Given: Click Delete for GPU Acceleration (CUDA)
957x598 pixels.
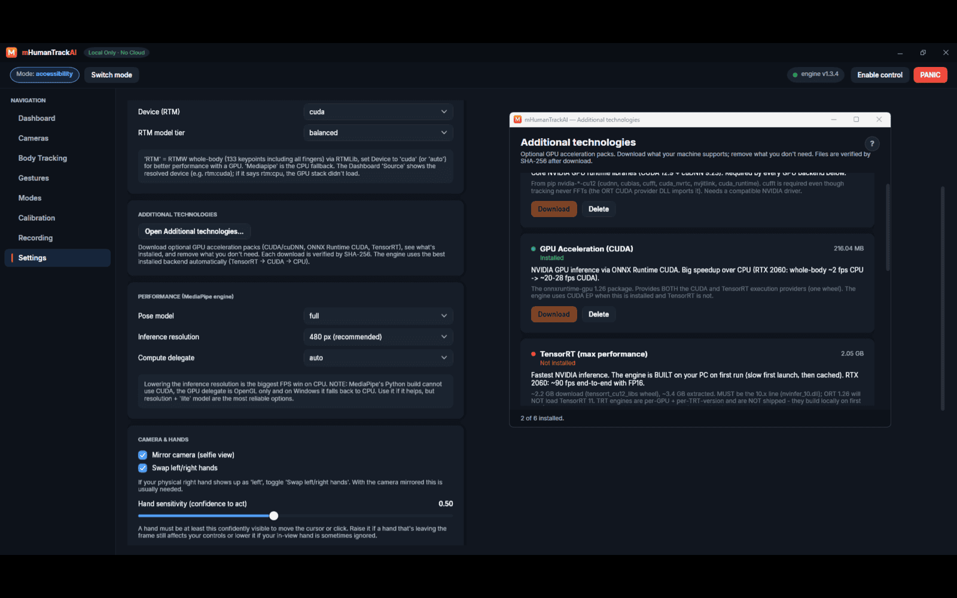Looking at the screenshot, I should [599, 315].
